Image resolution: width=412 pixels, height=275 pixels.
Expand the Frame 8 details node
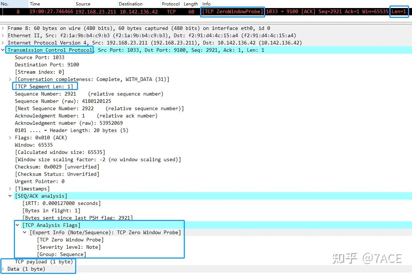click(3, 28)
